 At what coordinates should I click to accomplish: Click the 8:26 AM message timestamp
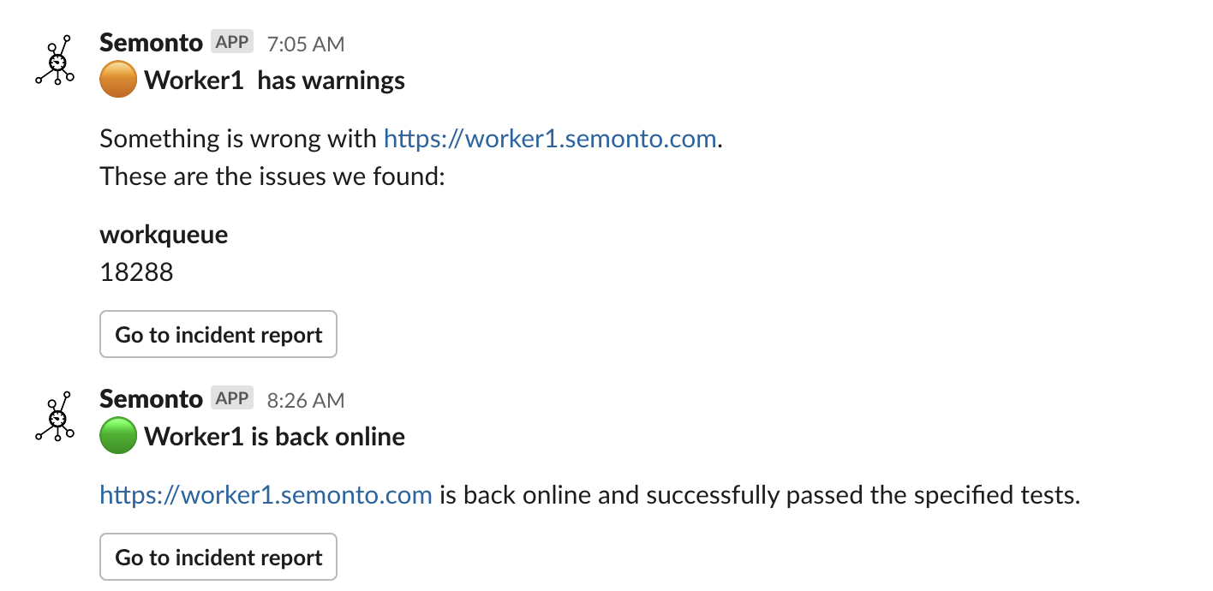pyautogui.click(x=306, y=400)
